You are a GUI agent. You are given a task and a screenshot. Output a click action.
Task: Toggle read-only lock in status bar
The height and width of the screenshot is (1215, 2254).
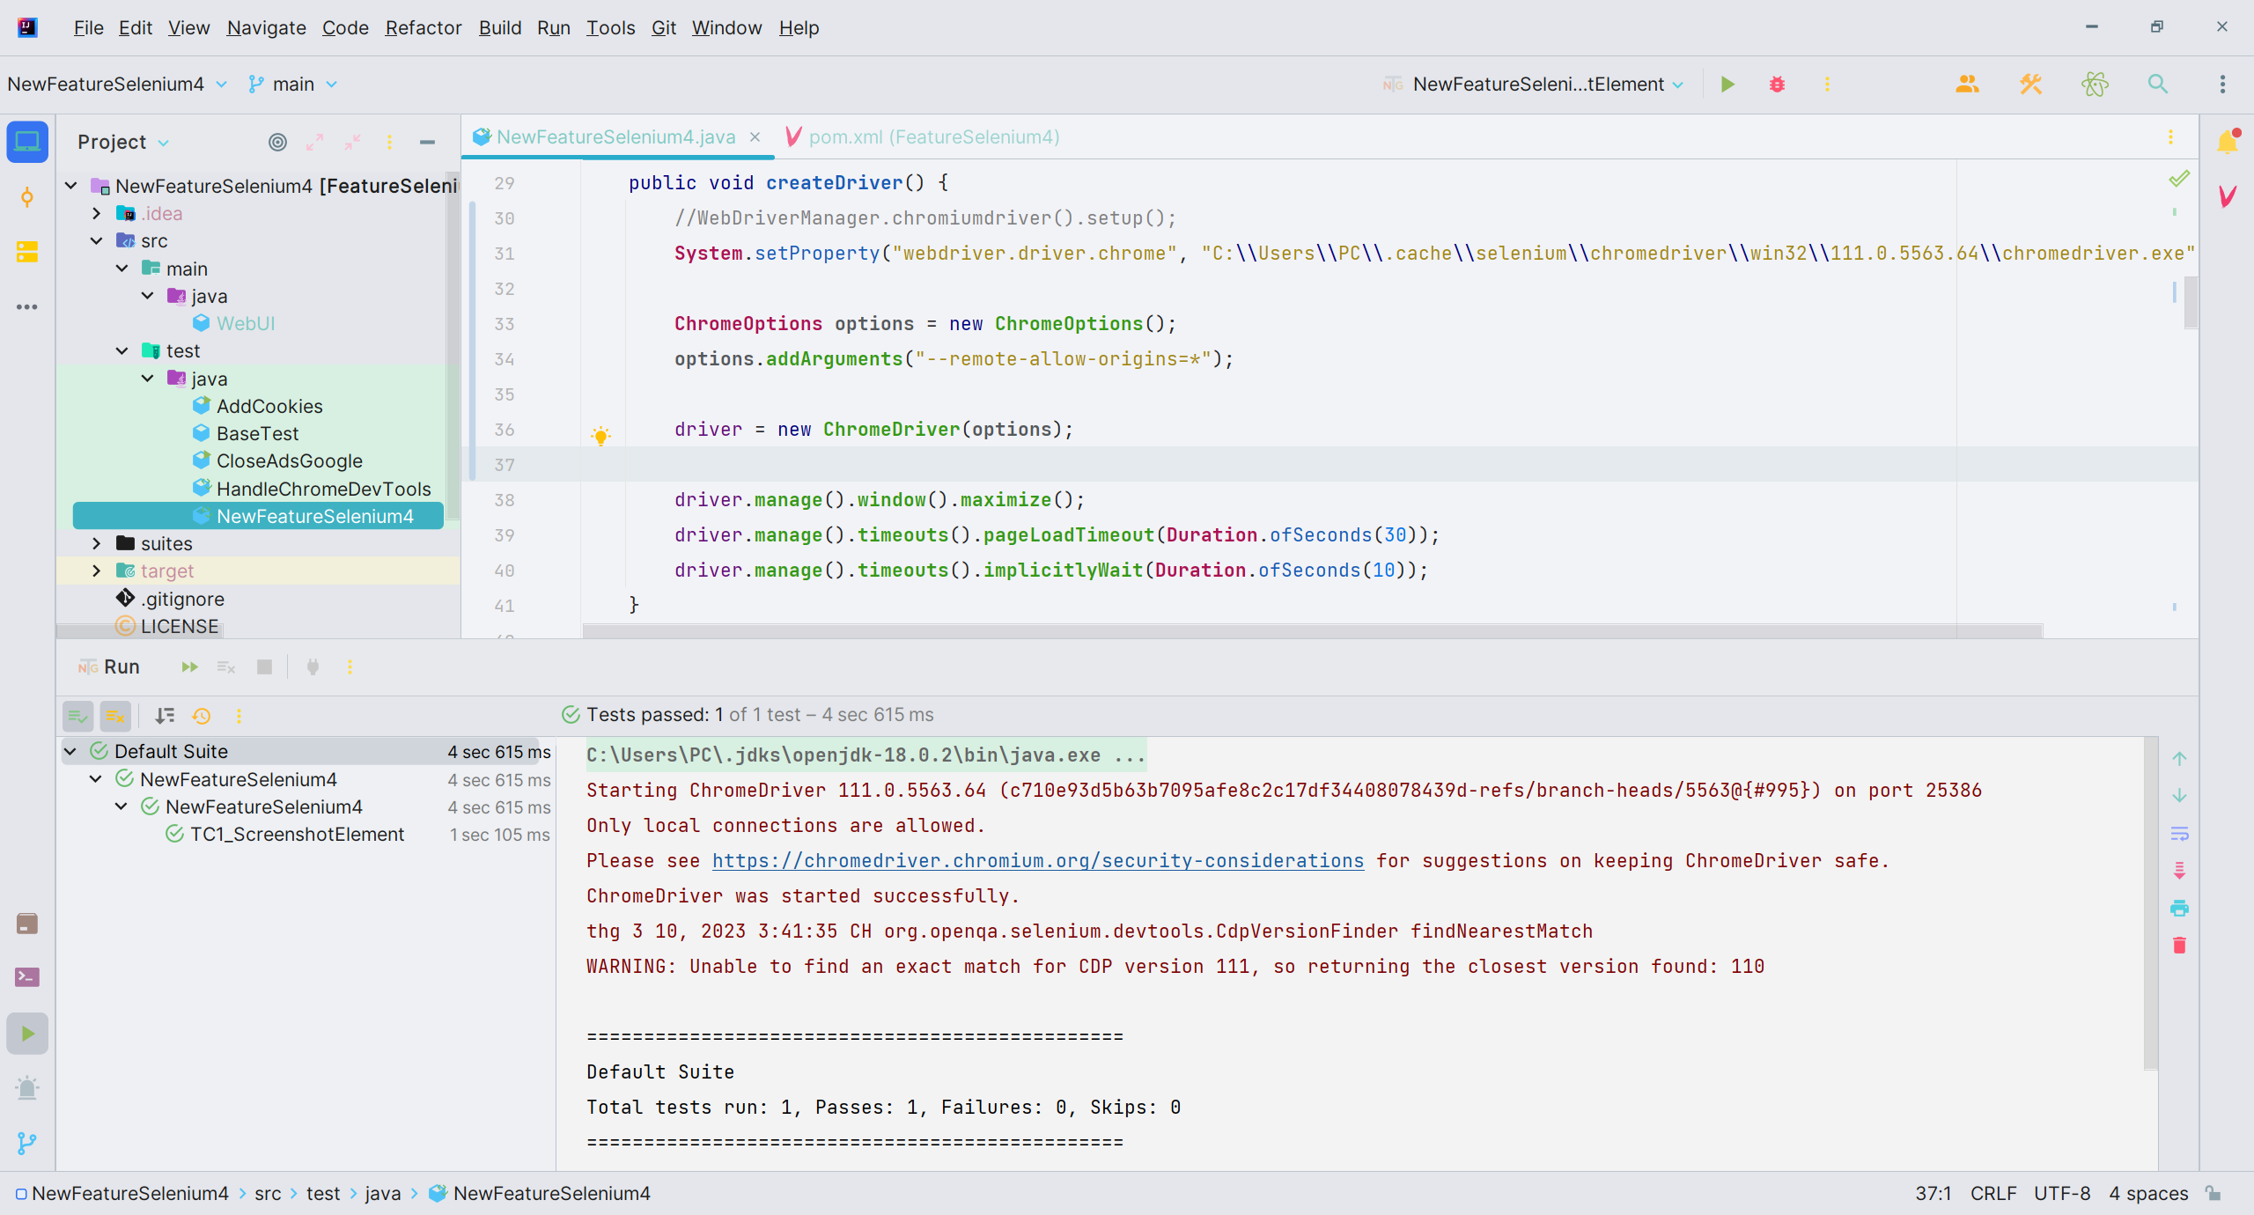click(x=2213, y=1194)
